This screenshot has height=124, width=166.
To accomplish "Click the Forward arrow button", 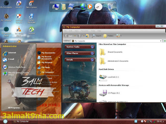I will pyautogui.click(x=79, y=36).
